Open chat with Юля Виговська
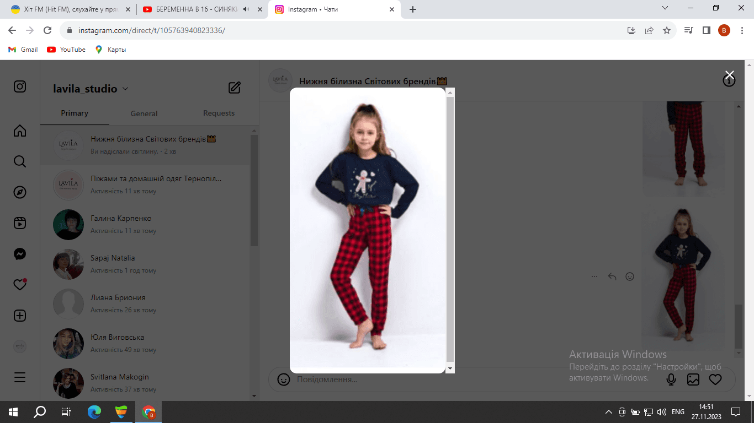Image resolution: width=754 pixels, height=423 pixels. tap(146, 343)
